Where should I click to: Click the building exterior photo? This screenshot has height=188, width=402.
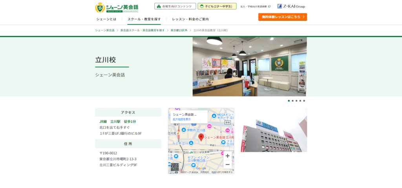tap(274, 130)
